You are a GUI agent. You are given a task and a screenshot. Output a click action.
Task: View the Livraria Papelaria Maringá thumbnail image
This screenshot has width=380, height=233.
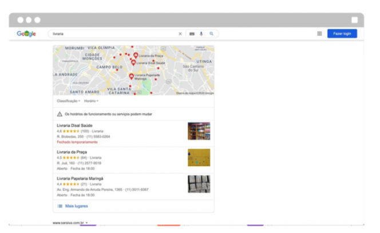(199, 184)
